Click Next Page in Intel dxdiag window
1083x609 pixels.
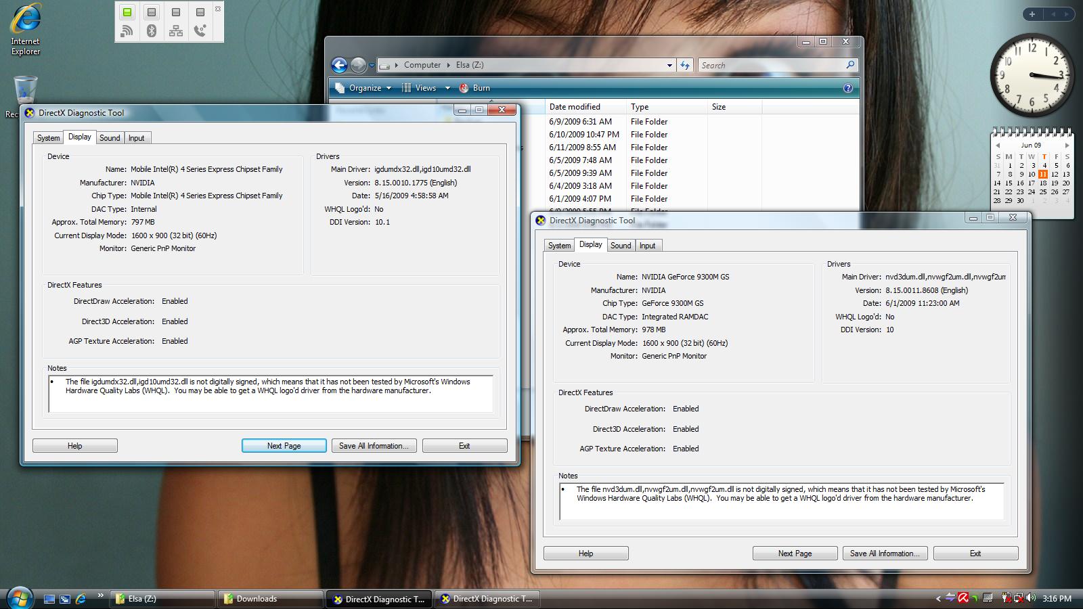pyautogui.click(x=284, y=446)
